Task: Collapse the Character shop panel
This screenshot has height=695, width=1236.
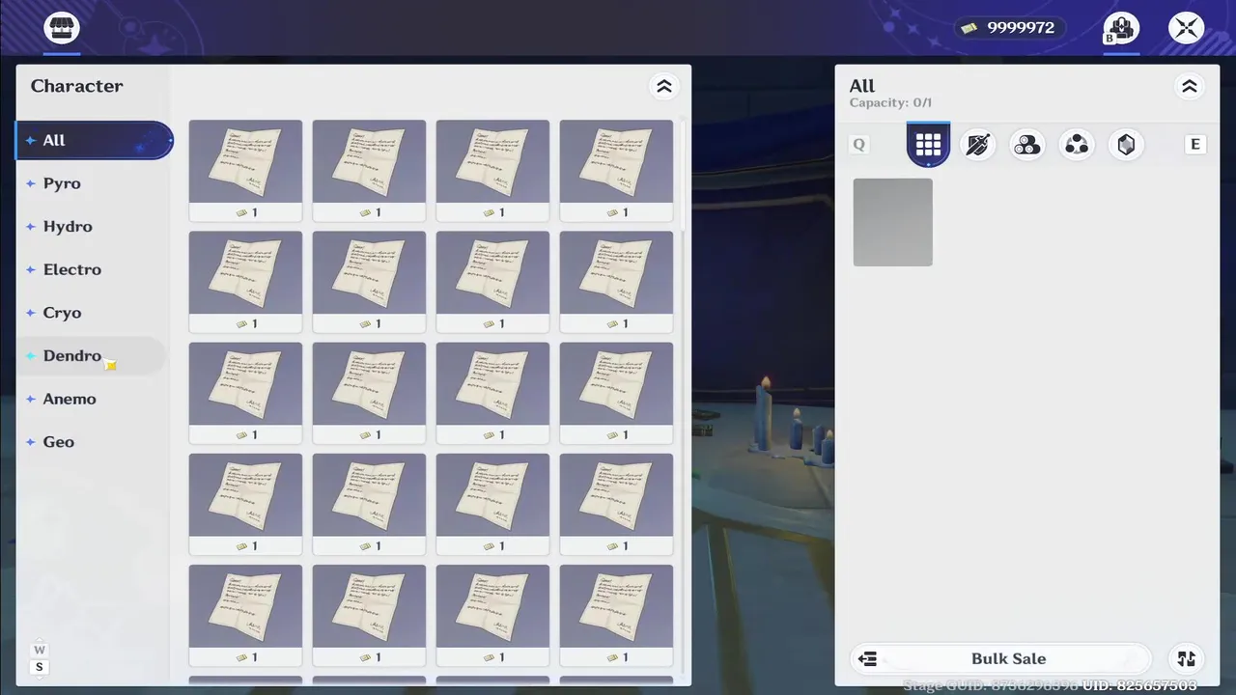Action: coord(664,86)
